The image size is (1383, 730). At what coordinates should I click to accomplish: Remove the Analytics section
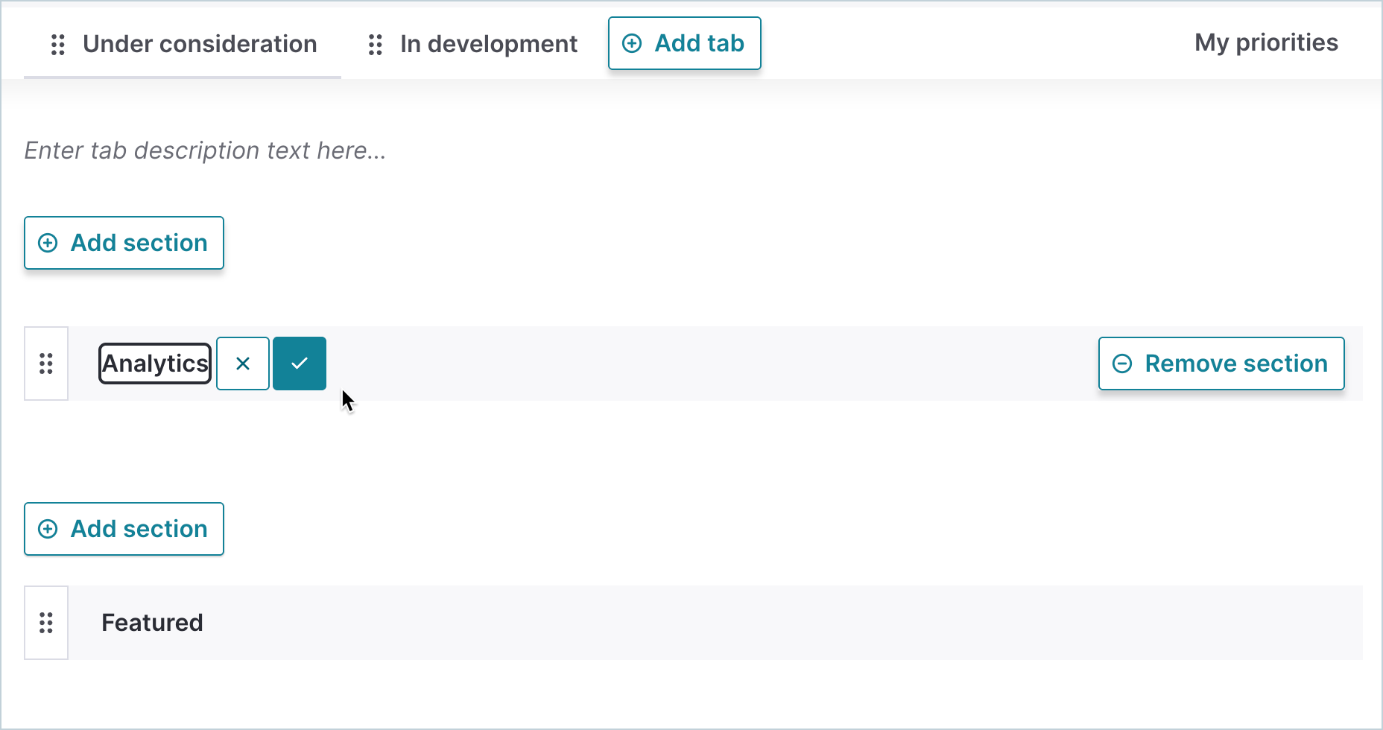[x=1221, y=364]
